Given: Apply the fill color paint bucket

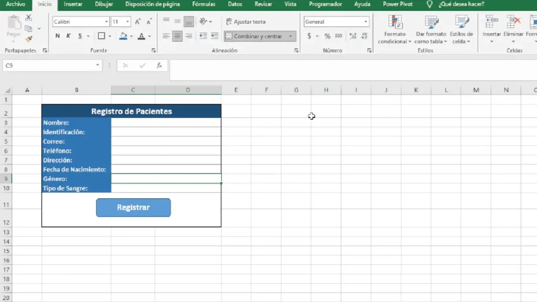Looking at the screenshot, I should click(x=123, y=36).
